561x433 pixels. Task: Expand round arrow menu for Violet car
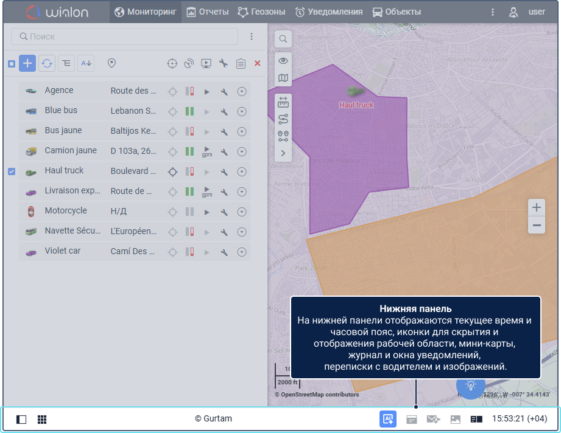point(242,252)
